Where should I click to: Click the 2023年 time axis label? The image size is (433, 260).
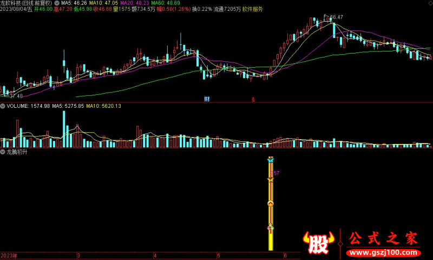pos(9,256)
